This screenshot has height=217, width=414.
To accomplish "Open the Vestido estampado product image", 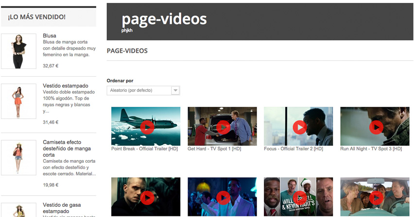I will [18, 101].
